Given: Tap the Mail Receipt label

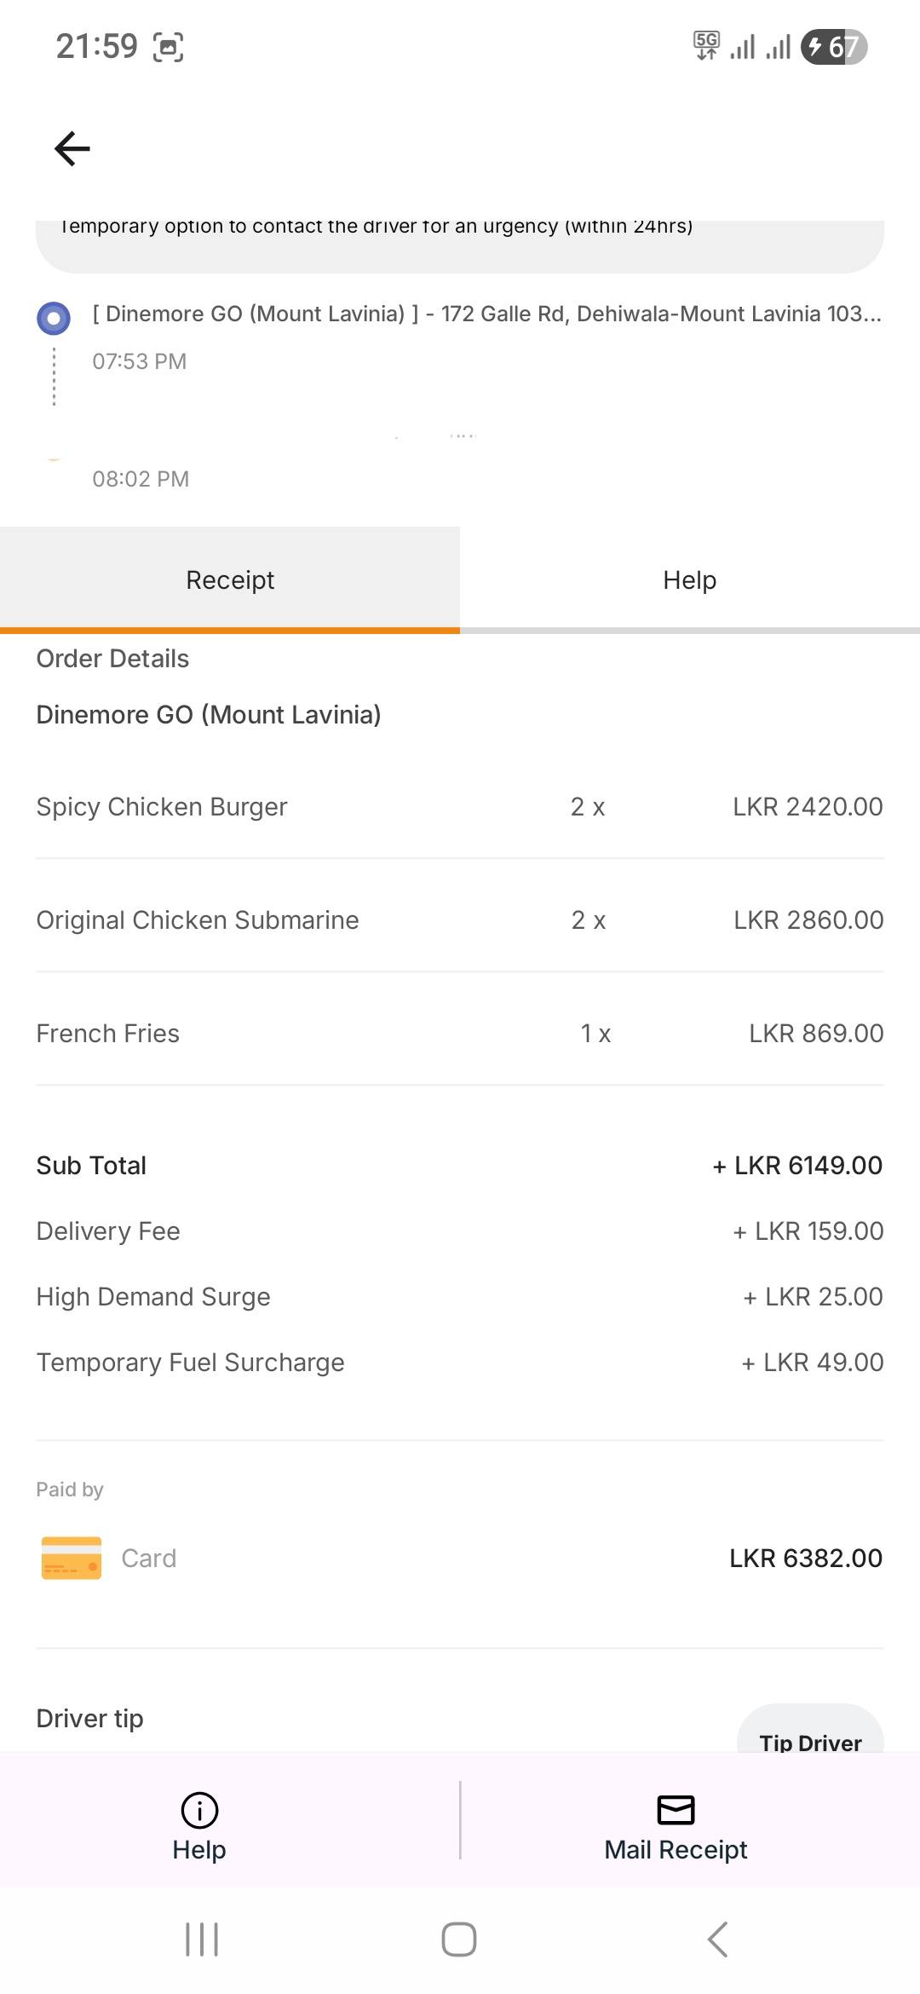Looking at the screenshot, I should [x=676, y=1850].
